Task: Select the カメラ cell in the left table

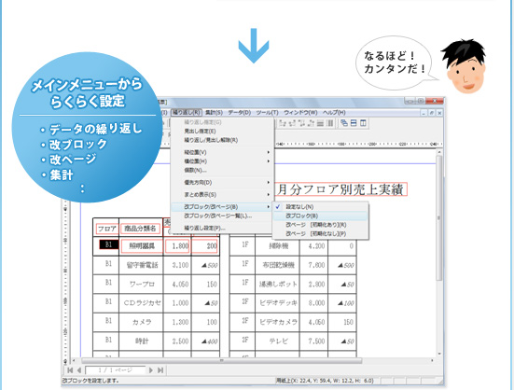Action: [x=142, y=322]
